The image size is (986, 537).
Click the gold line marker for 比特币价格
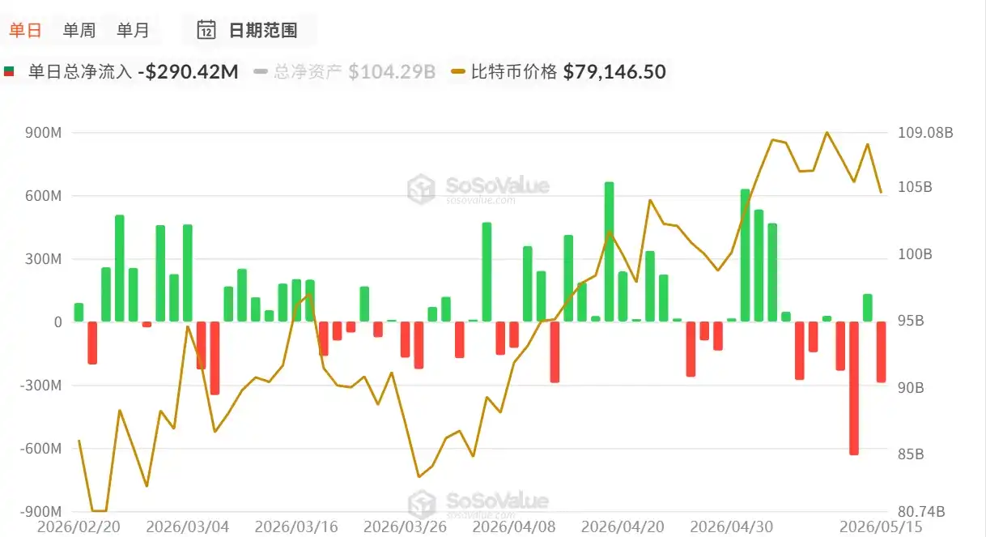point(458,72)
